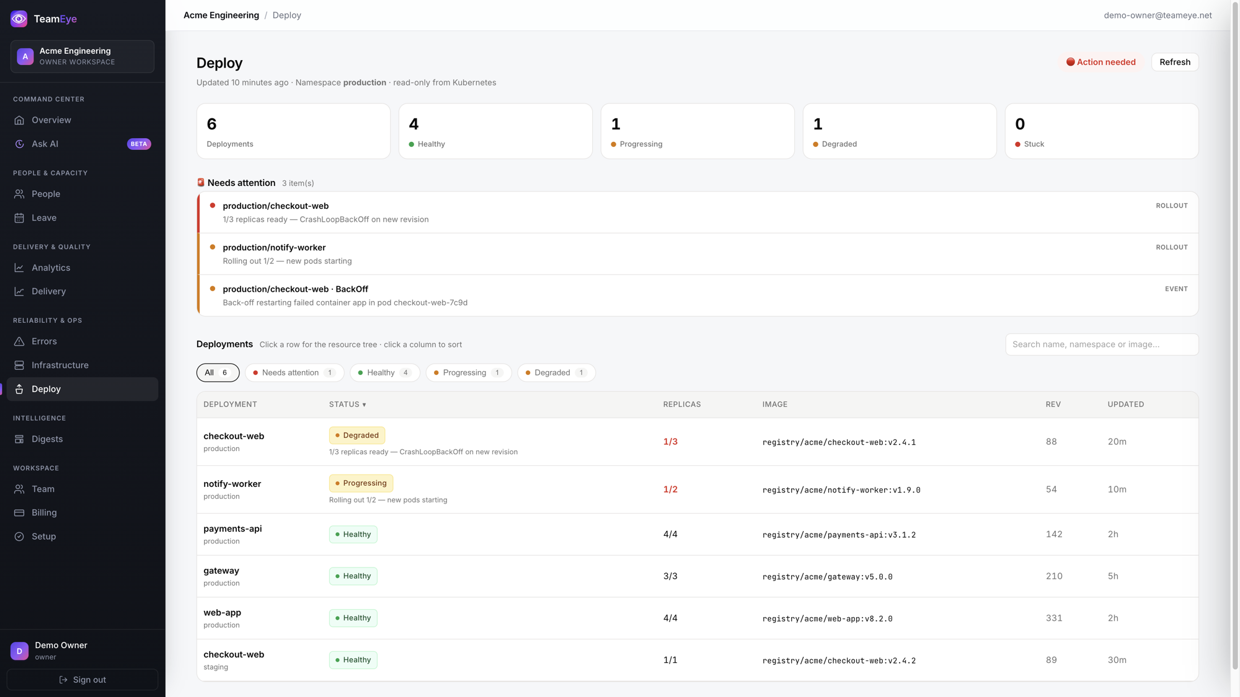Screen dimensions: 1240x697
Task: Click the 1 Degraded summary card
Action: pyautogui.click(x=900, y=131)
